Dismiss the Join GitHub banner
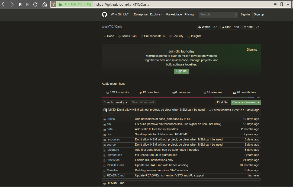Screen dimensions: 293x187 point(252,50)
